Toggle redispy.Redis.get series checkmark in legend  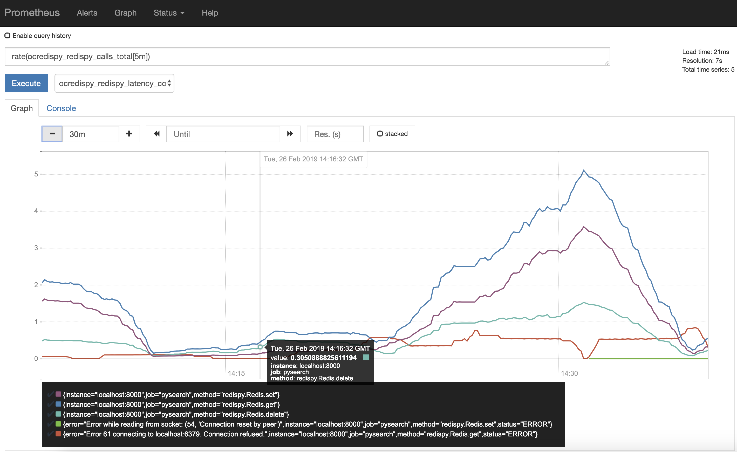(x=51, y=404)
